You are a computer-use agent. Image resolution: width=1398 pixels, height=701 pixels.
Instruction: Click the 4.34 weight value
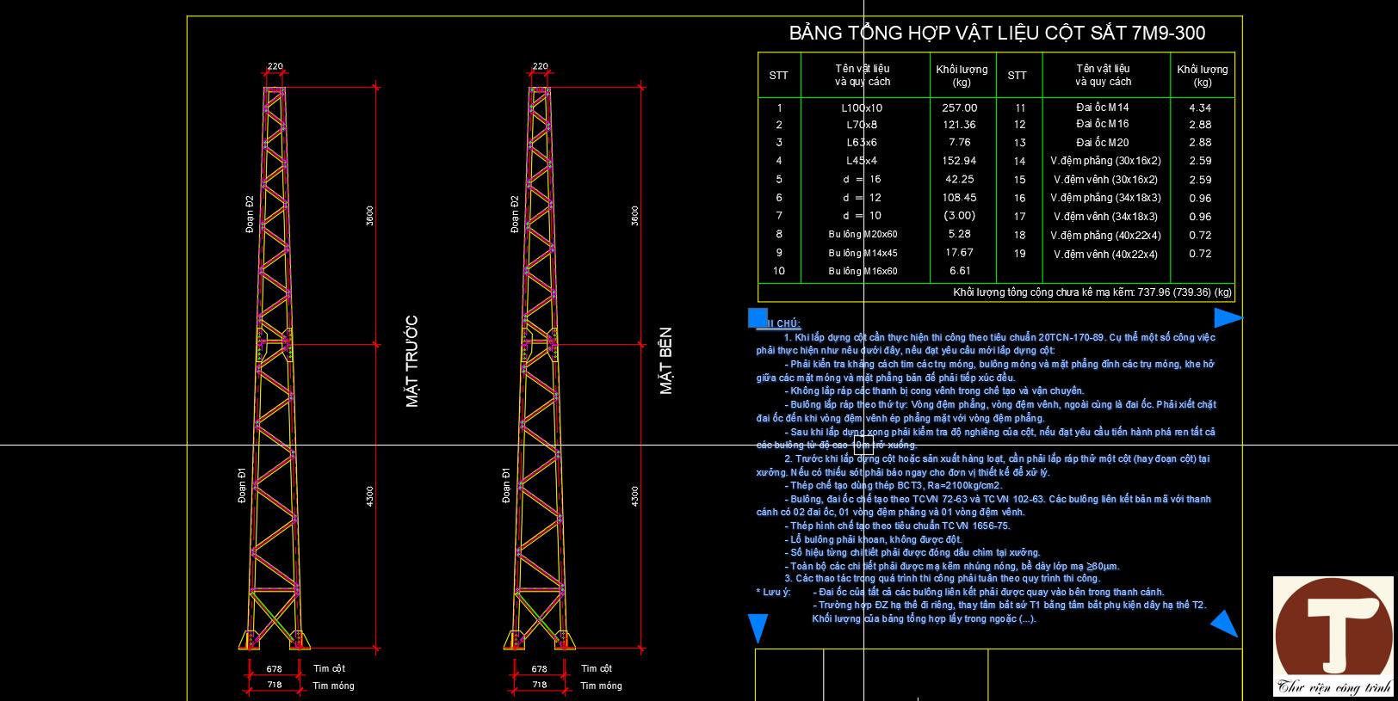[1200, 108]
